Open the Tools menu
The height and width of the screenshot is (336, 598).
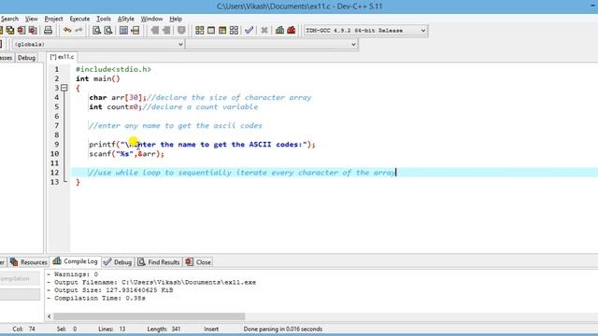pos(104,19)
